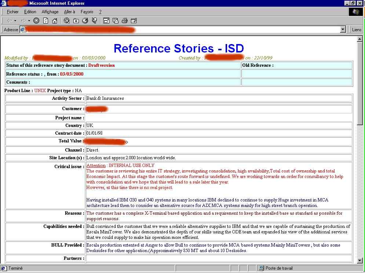Click the red 03/03/2000 reference status date
365x273 pixels.
coord(72,74)
